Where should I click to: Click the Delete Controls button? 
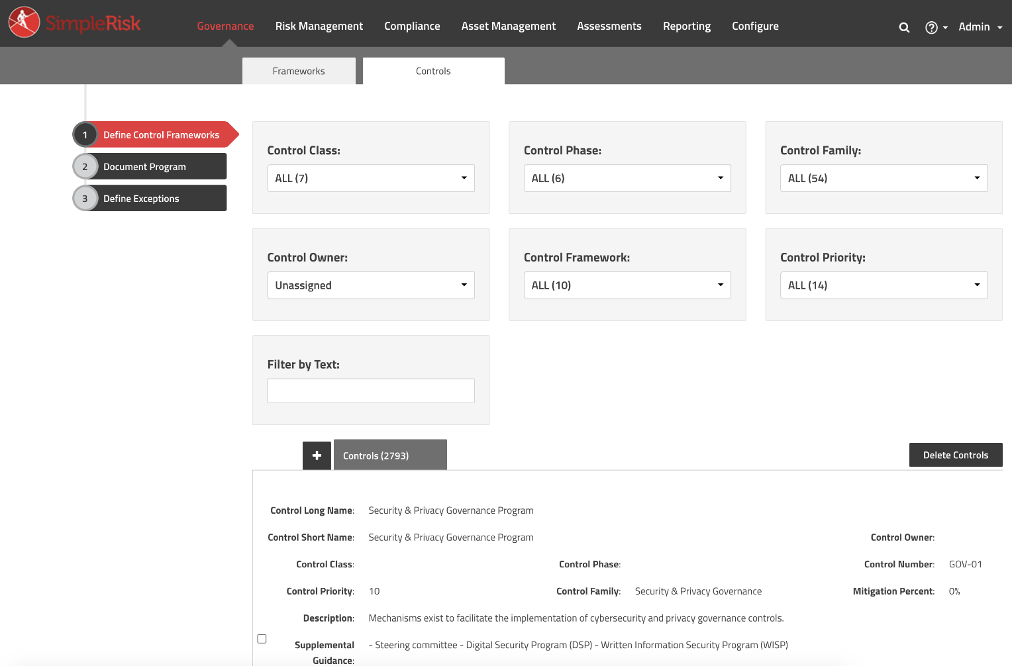point(956,455)
